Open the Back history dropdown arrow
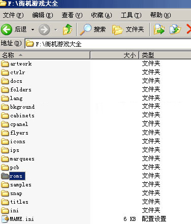Viewport: 191px width, 224px height. click(x=33, y=30)
